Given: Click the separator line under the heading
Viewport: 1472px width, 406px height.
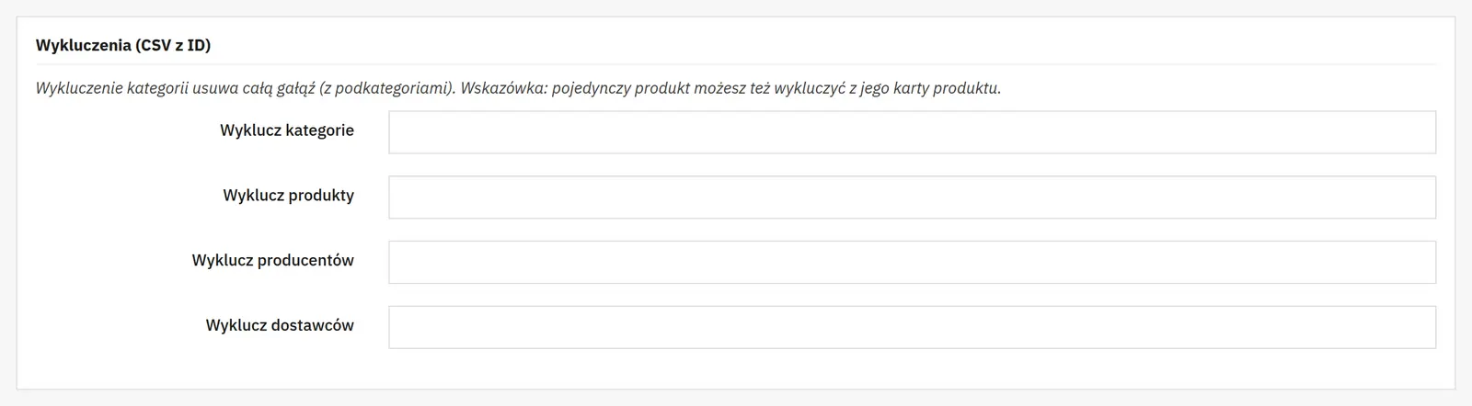Looking at the screenshot, I should [x=735, y=64].
